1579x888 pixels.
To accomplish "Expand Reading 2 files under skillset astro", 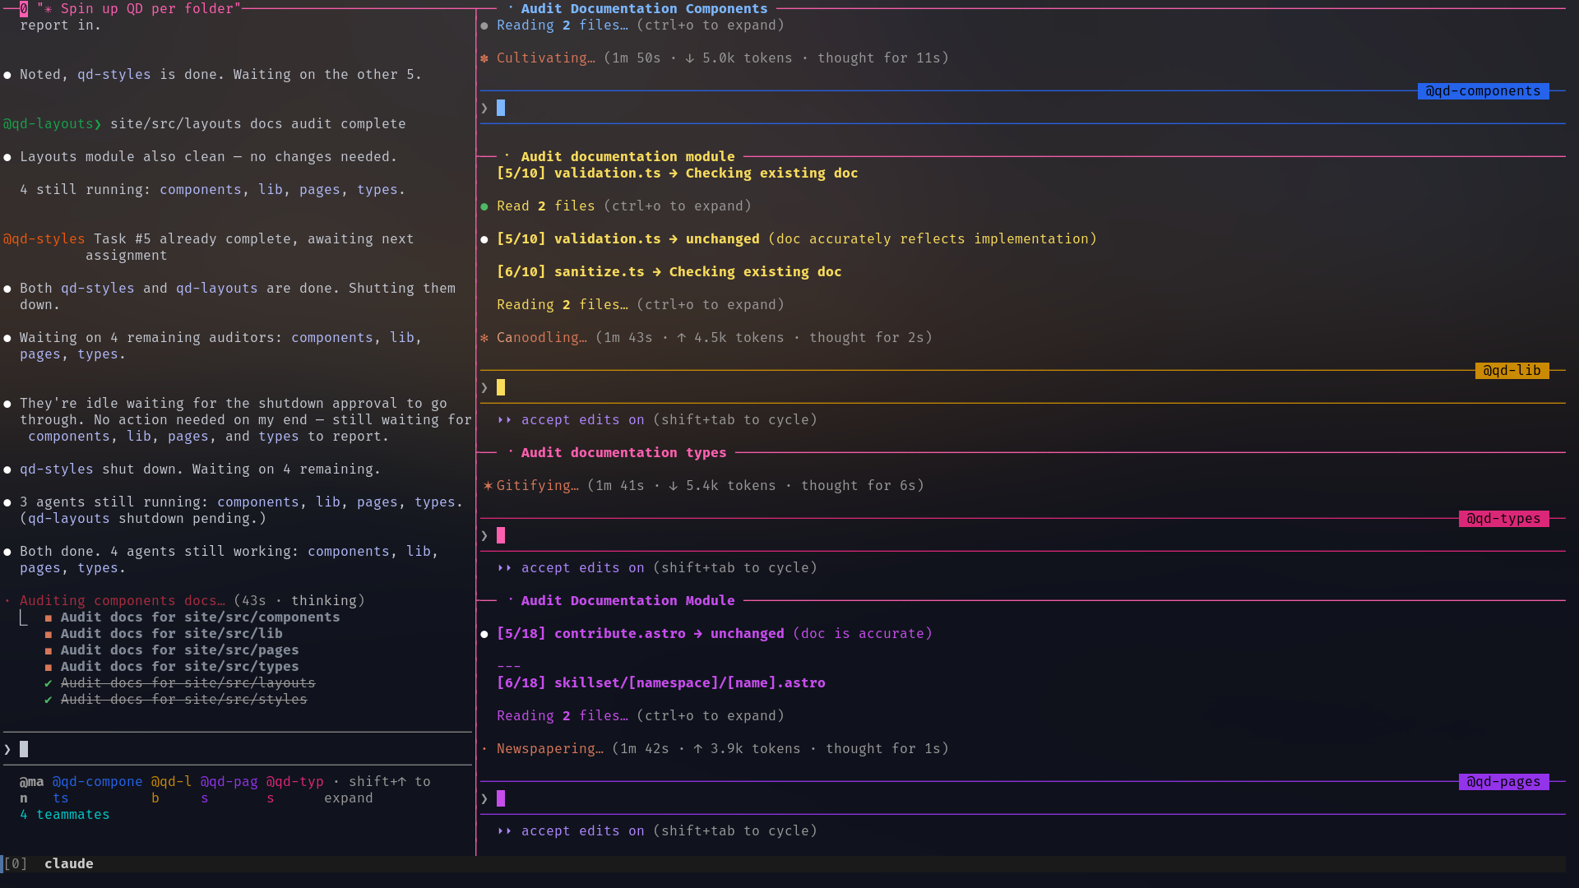I will (x=640, y=716).
